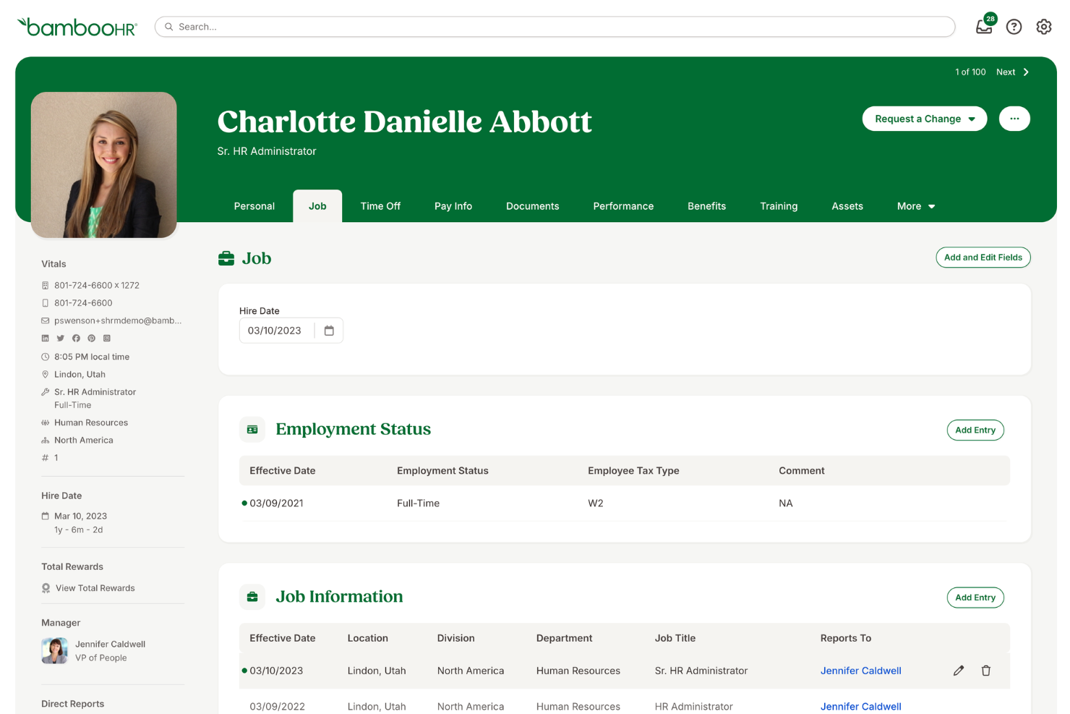Click the Twitter icon in Vitals

60,338
